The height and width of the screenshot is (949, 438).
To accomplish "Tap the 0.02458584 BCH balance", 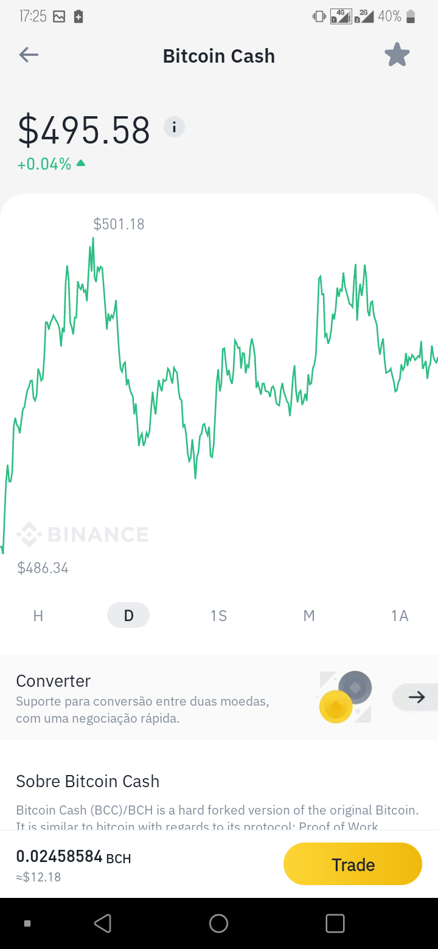I will coord(74,857).
